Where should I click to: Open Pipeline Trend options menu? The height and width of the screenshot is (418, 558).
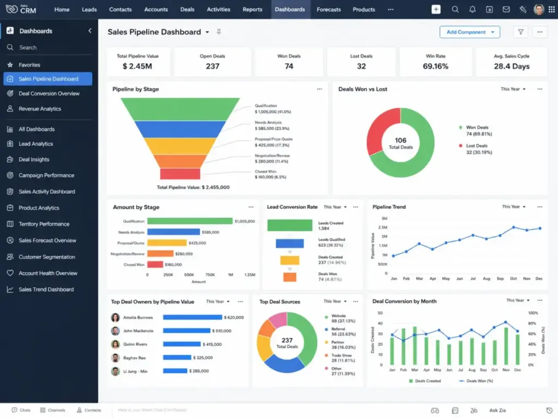[x=540, y=206]
